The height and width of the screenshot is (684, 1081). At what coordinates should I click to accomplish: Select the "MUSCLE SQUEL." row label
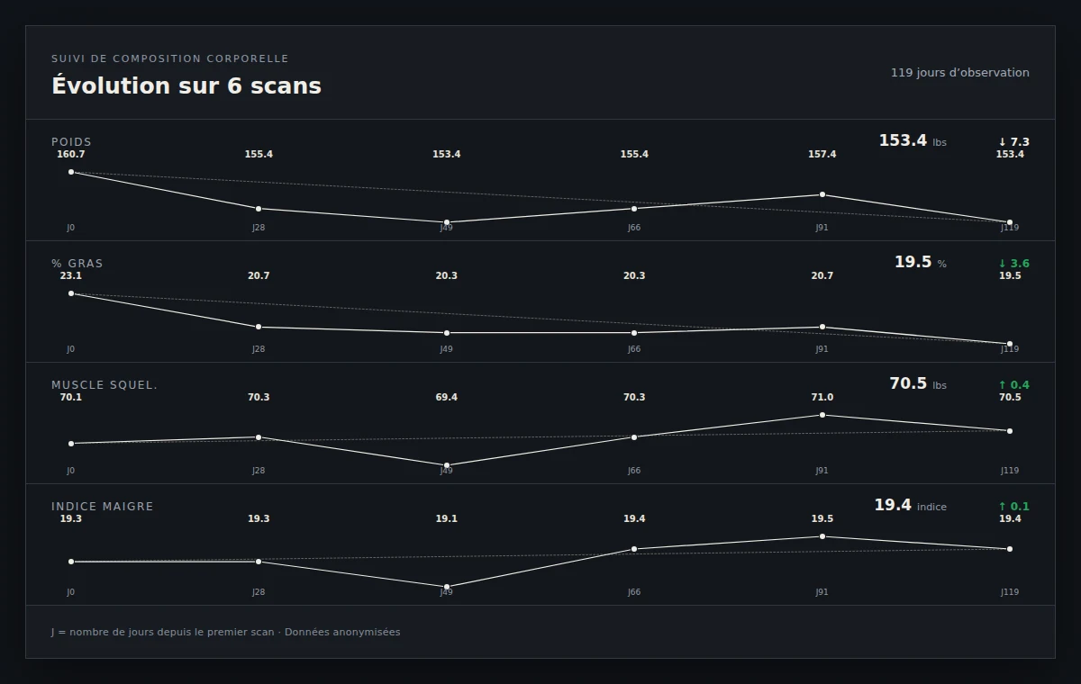pyautogui.click(x=104, y=385)
